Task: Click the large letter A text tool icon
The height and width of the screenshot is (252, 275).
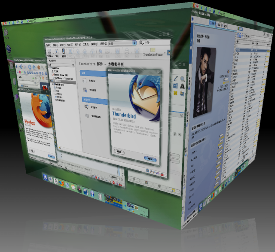Action: 182,86
